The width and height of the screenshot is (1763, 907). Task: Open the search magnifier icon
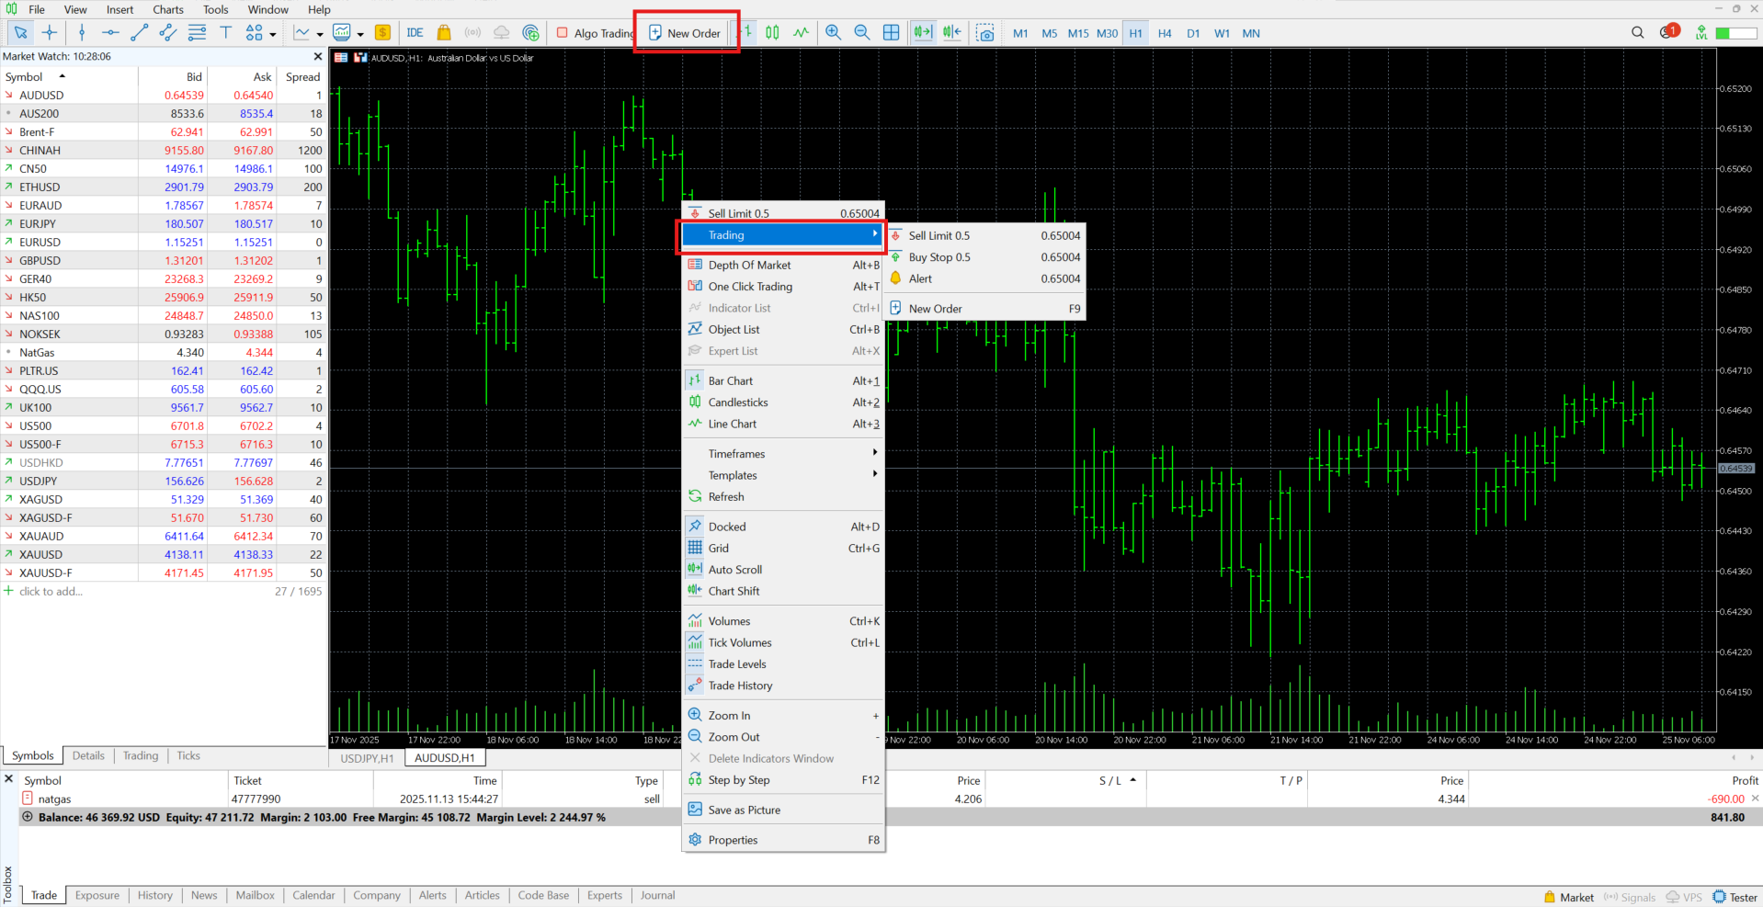pyautogui.click(x=1637, y=33)
